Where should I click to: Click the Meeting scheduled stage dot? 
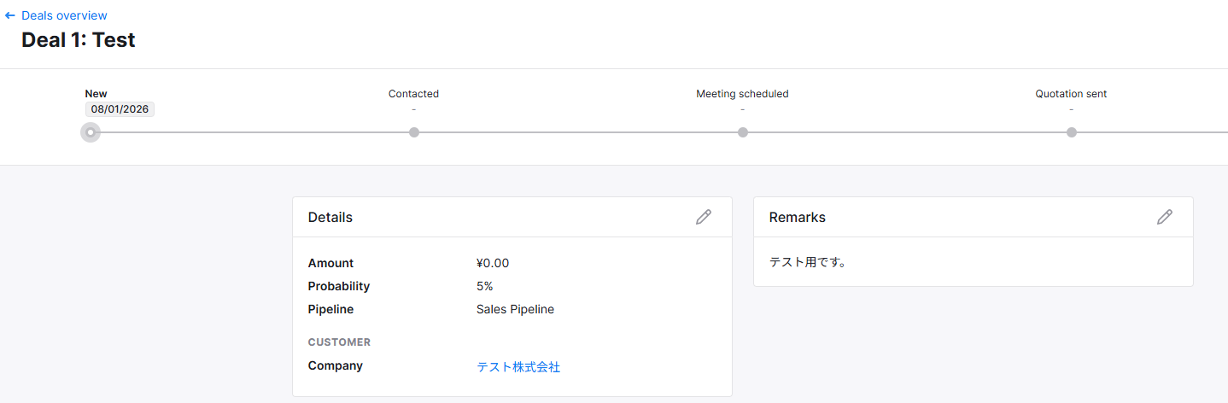743,132
